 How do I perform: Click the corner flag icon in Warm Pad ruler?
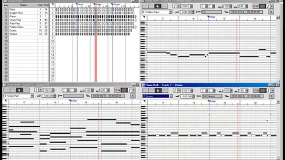coord(5,101)
